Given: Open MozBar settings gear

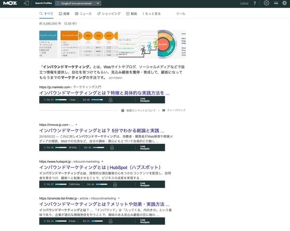Looking at the screenshot, I should (x=266, y=3).
